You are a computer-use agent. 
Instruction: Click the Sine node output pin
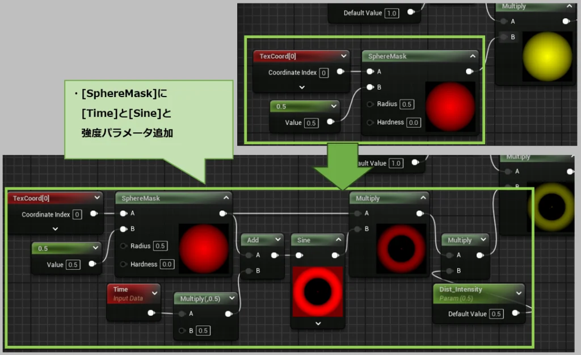335,256
